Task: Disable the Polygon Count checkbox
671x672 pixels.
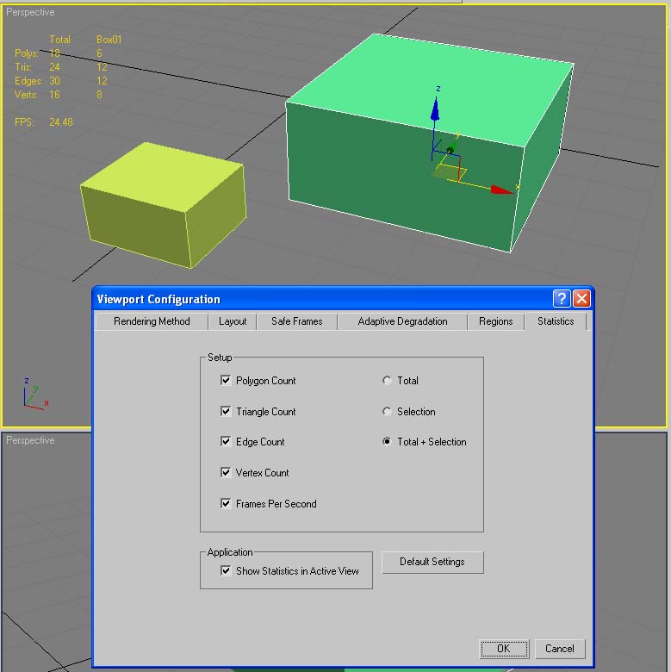Action: click(x=226, y=380)
